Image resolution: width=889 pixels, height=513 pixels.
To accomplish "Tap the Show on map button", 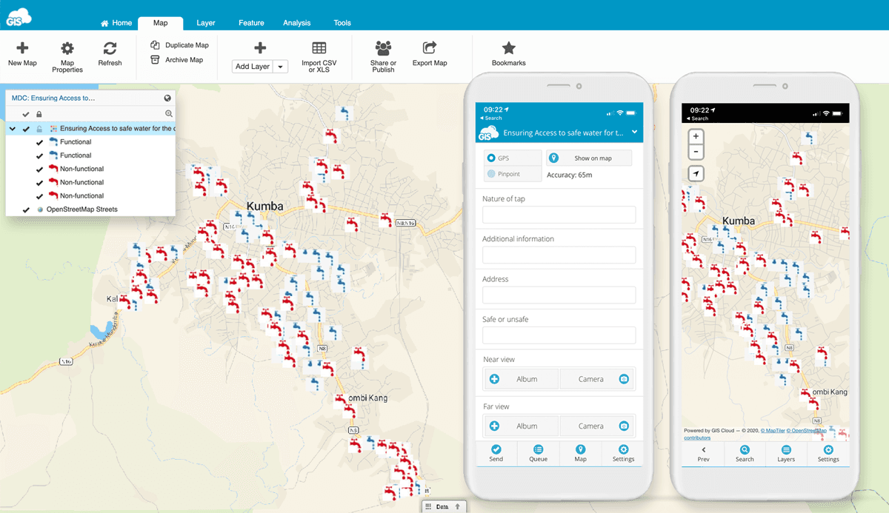I will 589,158.
